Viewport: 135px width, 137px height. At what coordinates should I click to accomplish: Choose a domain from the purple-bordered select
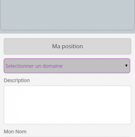(67, 66)
